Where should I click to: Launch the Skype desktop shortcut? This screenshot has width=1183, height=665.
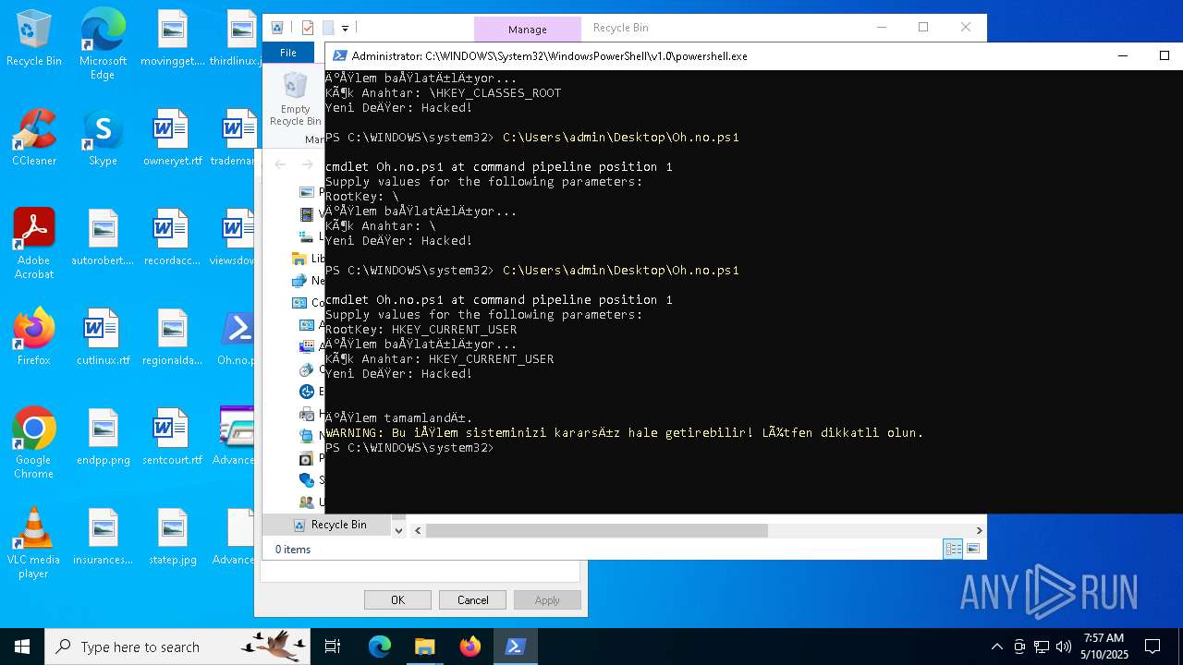[x=103, y=138]
